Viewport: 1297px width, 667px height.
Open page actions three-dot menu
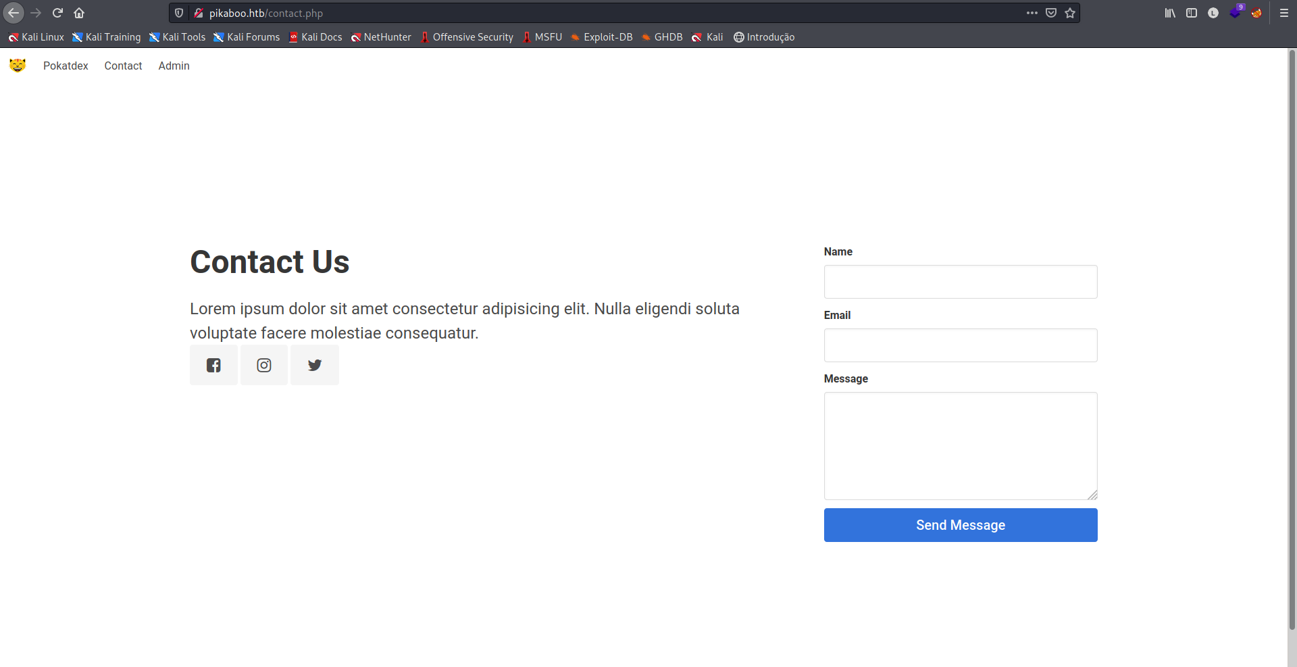point(1032,13)
